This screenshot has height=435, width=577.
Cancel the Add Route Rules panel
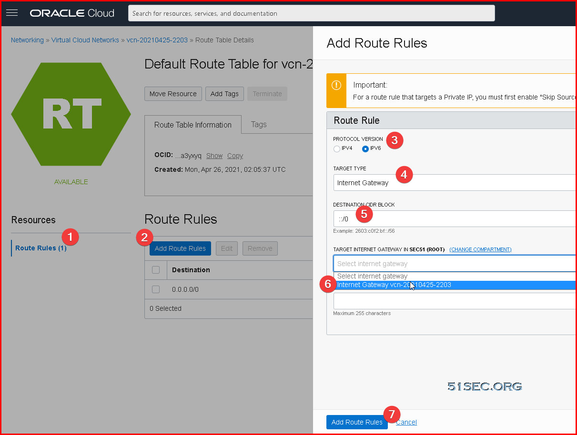pyautogui.click(x=406, y=422)
